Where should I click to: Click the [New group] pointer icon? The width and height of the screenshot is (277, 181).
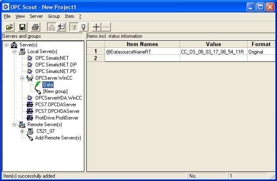pos(38,91)
